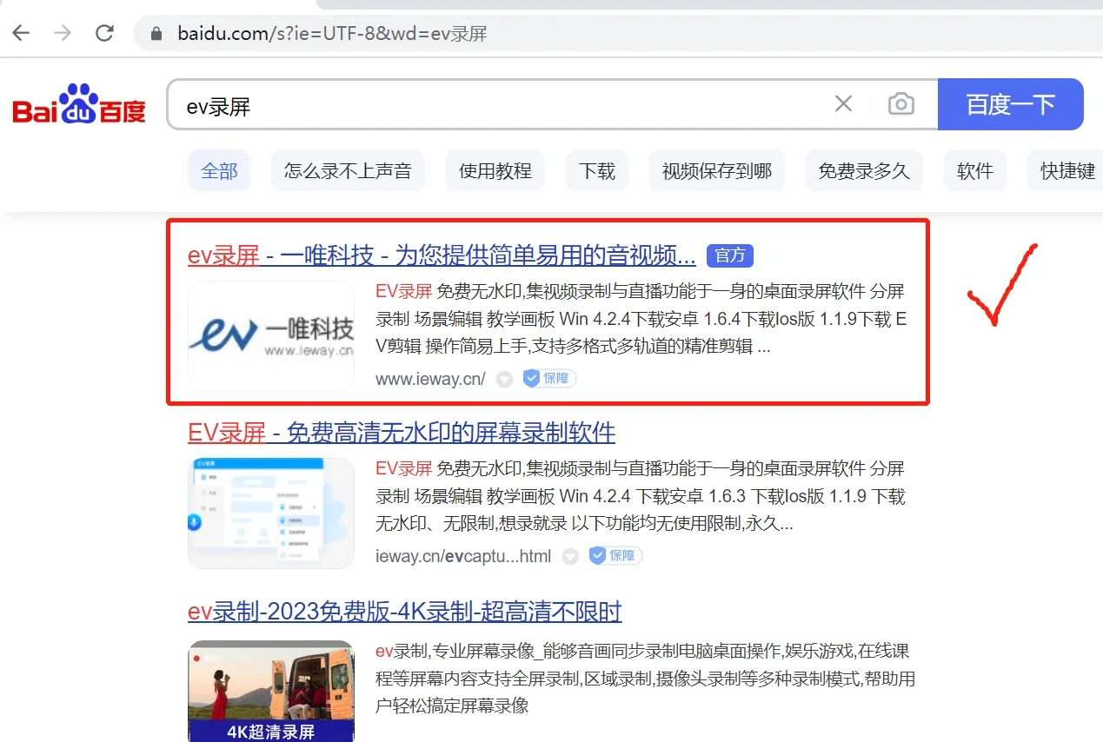Go forward to the next page
1103x742 pixels.
click(x=63, y=34)
